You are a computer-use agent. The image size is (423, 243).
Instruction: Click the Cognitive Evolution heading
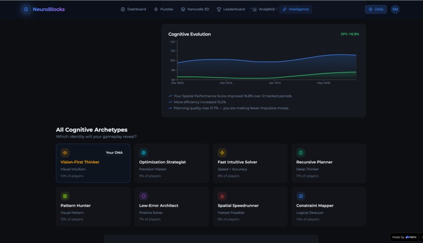tap(189, 34)
